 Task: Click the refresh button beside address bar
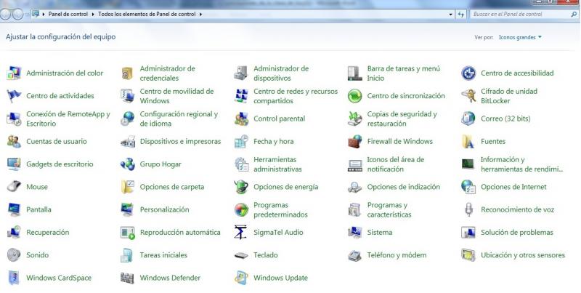(x=460, y=14)
